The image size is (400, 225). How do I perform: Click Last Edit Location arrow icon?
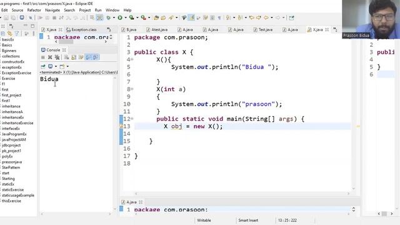[x=252, y=17]
